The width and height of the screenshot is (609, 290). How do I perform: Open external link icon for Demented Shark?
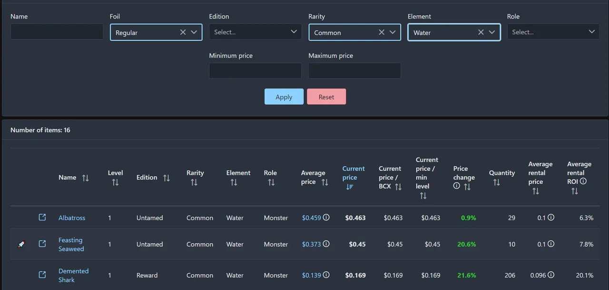click(42, 275)
